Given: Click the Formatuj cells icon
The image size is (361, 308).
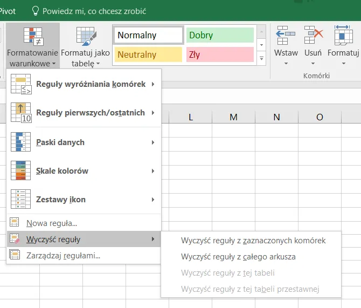Looking at the screenshot, I should point(343,36).
